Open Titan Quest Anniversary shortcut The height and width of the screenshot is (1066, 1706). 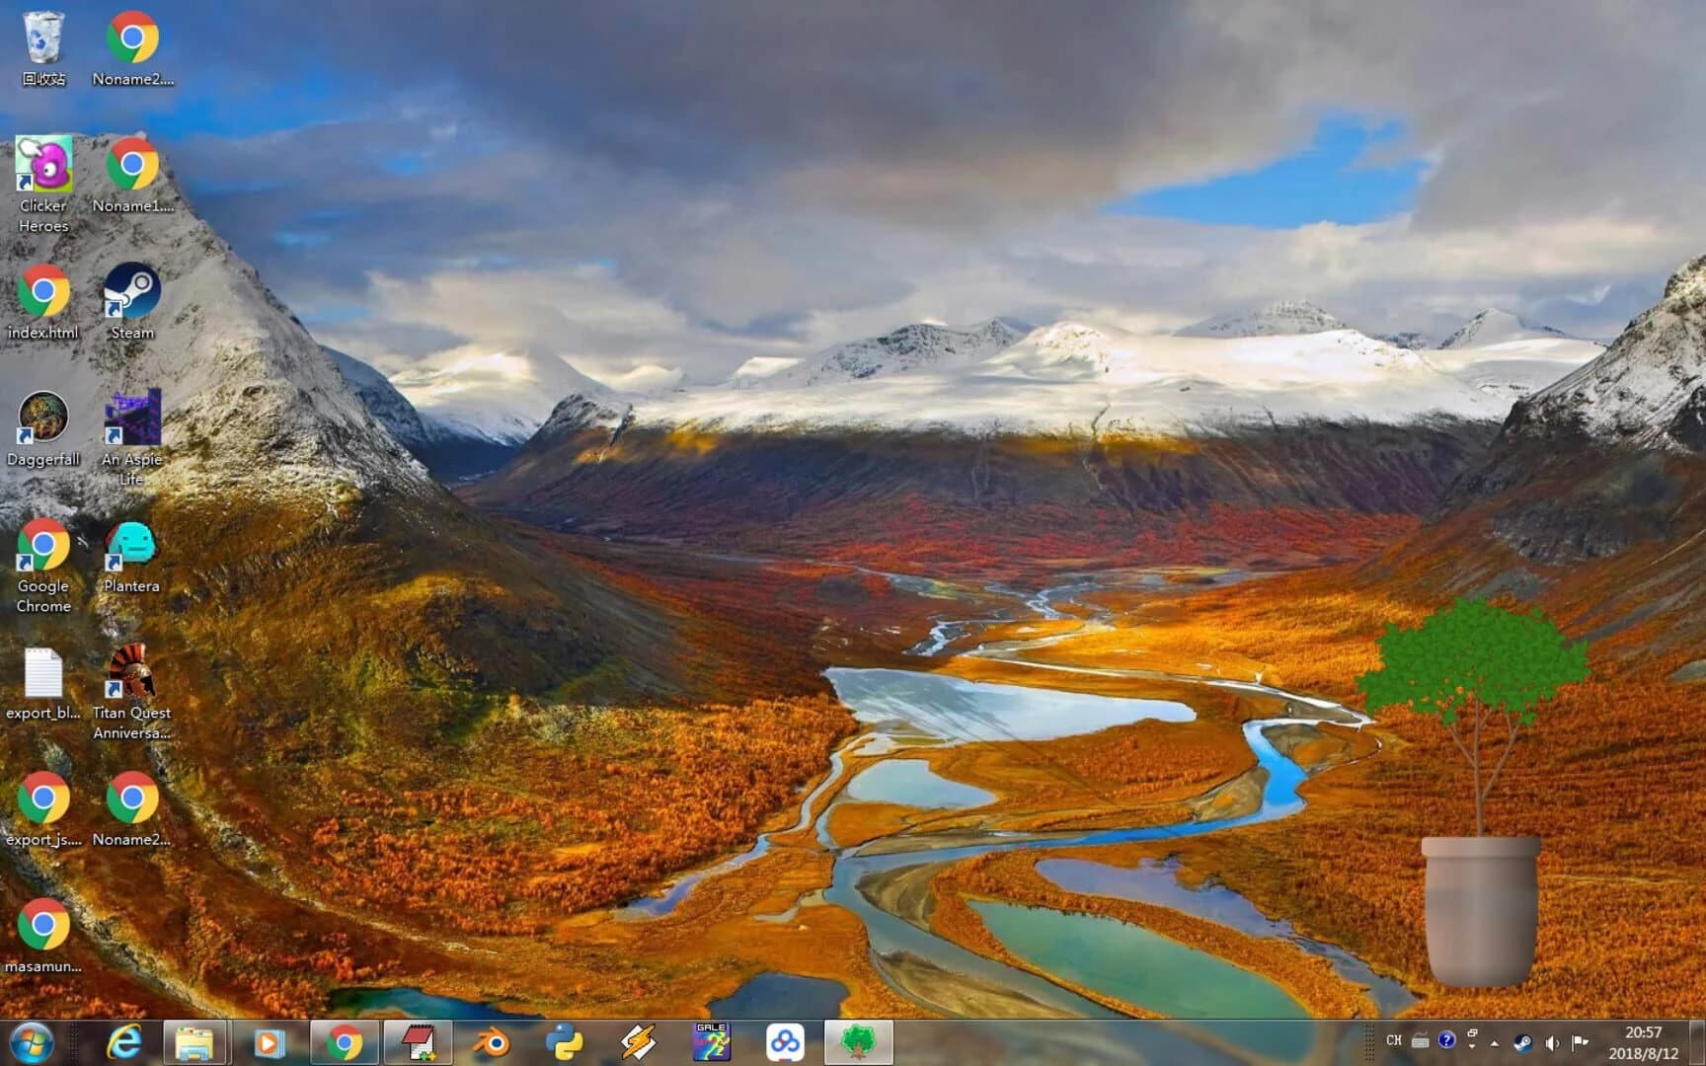131,671
